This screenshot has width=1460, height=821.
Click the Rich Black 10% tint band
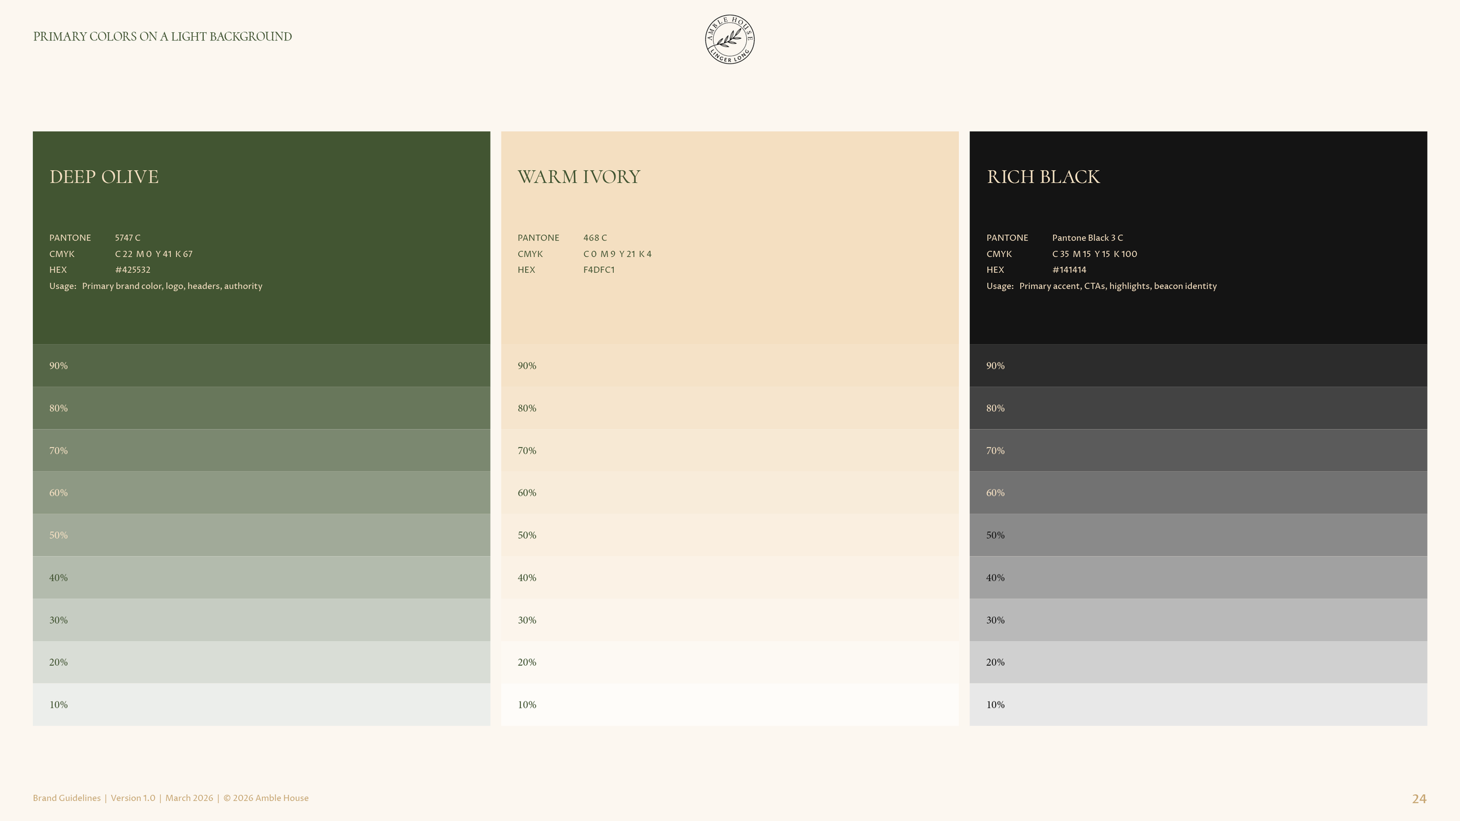(x=1198, y=705)
